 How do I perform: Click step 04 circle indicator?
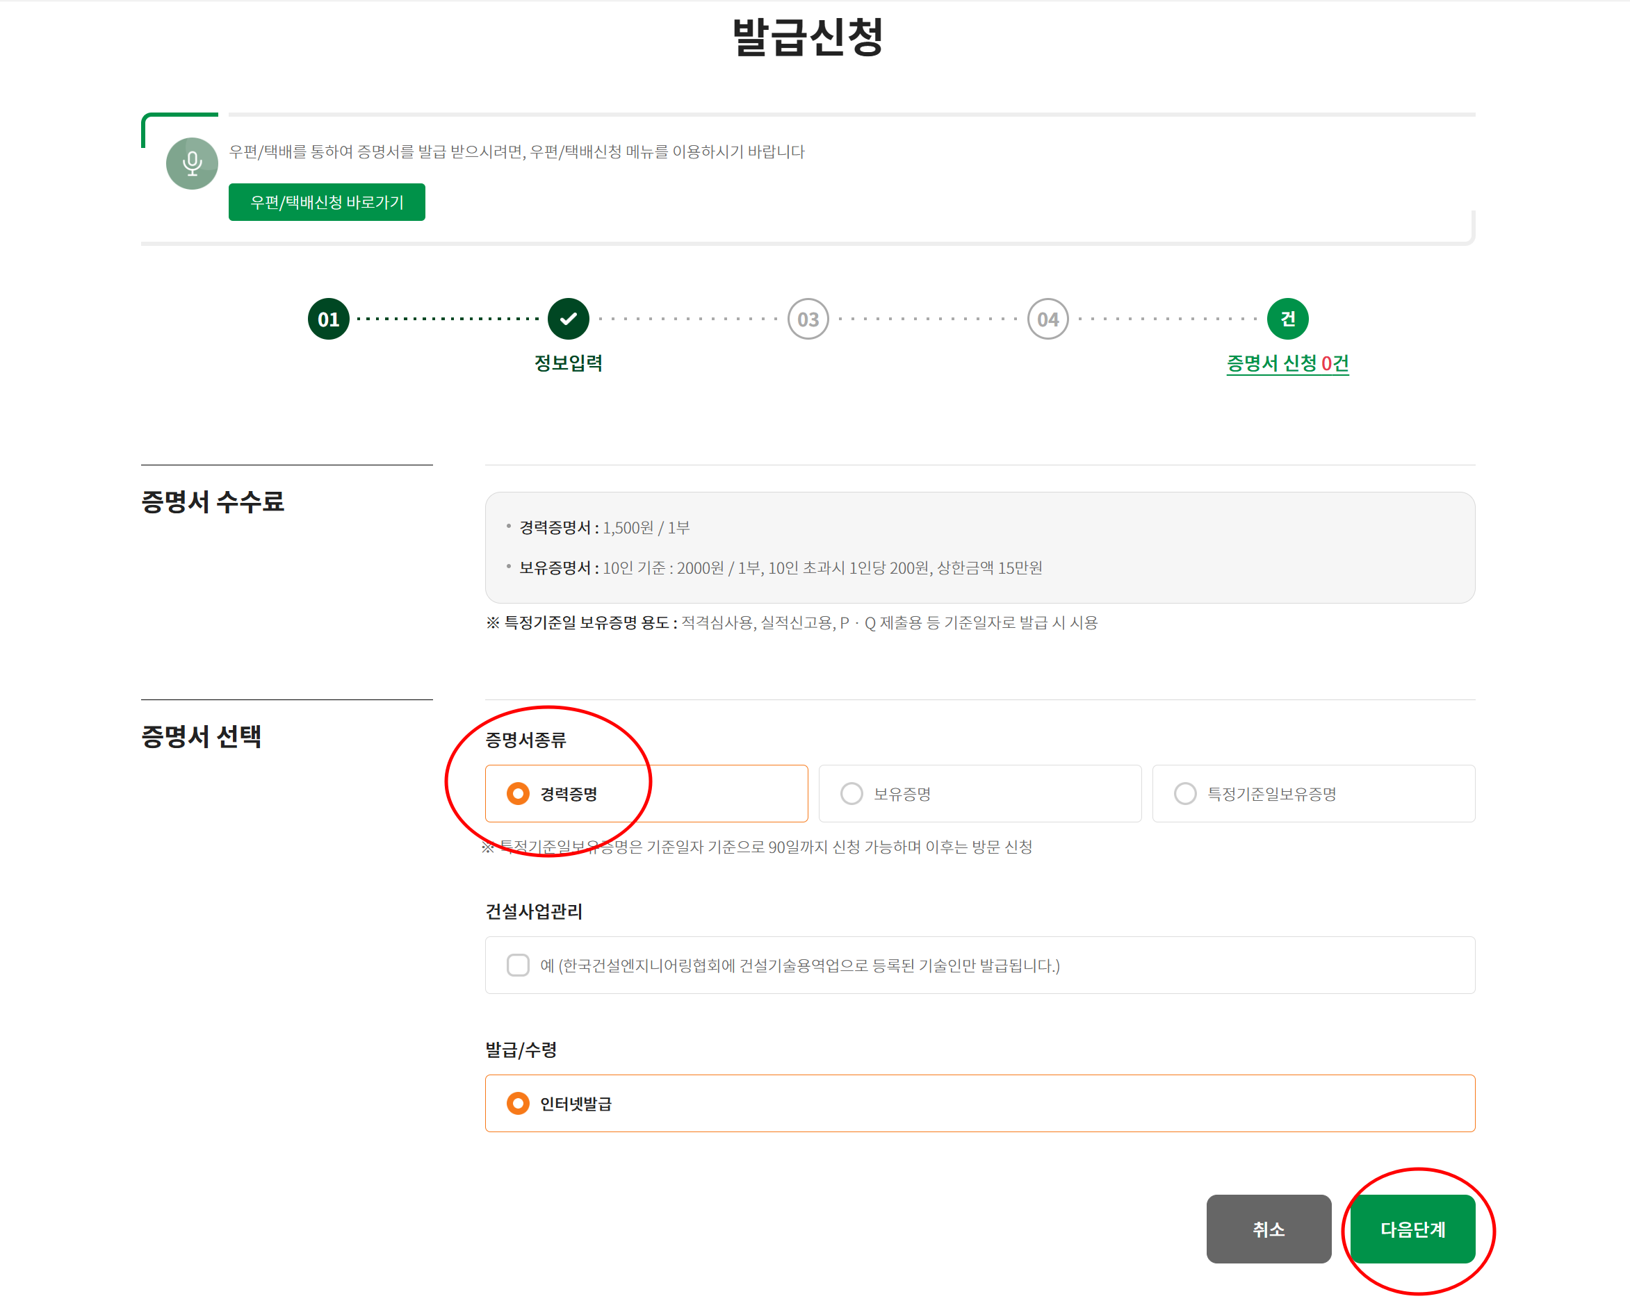click(1047, 319)
